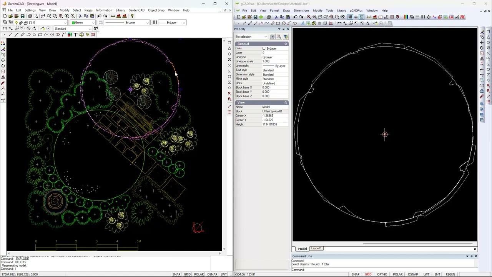Open Dimensions menu in gCADPlus
The image size is (492, 277).
point(301,10)
